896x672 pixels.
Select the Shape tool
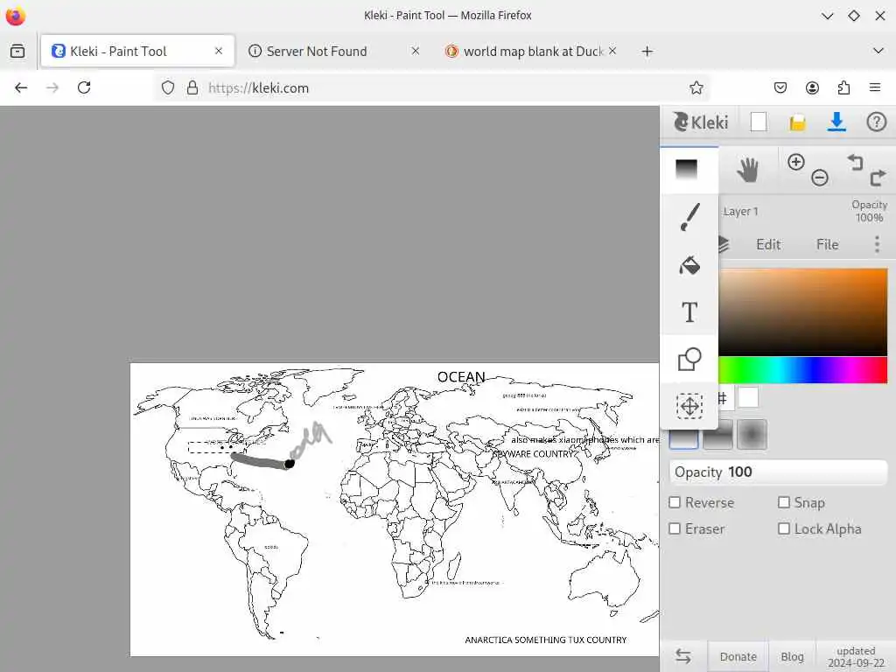coord(689,360)
